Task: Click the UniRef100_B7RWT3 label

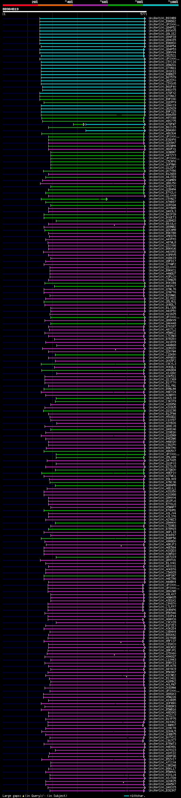Action: click(162, 744)
